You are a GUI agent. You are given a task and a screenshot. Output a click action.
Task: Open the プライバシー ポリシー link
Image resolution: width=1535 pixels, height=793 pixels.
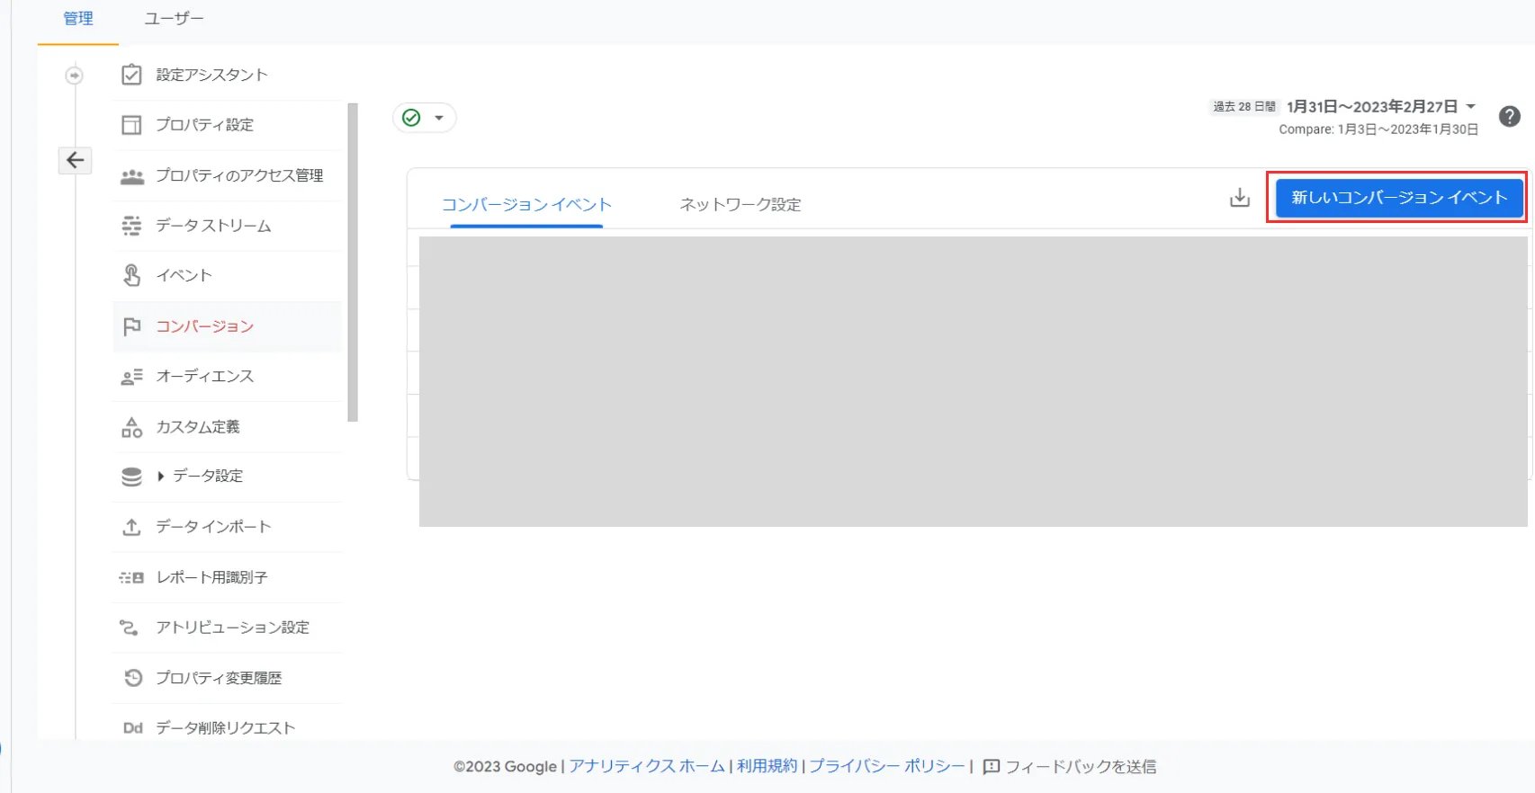coord(886,766)
